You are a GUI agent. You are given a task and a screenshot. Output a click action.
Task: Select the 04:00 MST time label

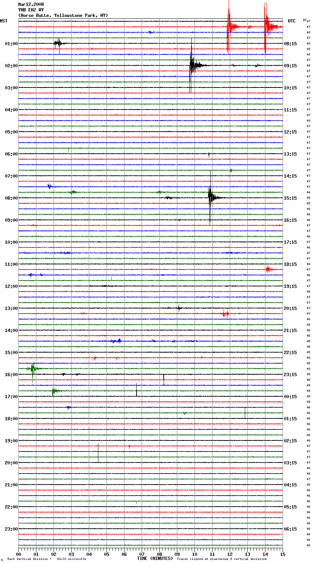coord(11,110)
